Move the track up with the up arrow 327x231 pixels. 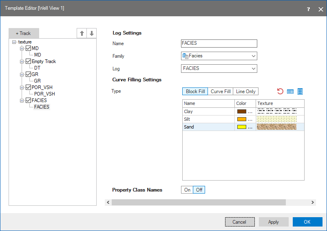(x=82, y=33)
